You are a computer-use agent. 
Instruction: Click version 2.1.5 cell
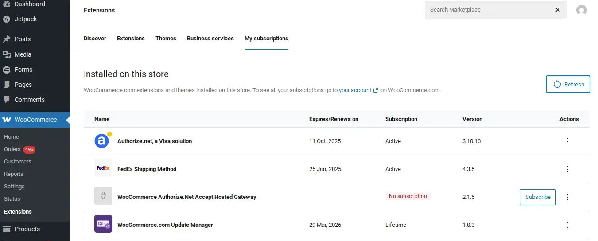468,197
